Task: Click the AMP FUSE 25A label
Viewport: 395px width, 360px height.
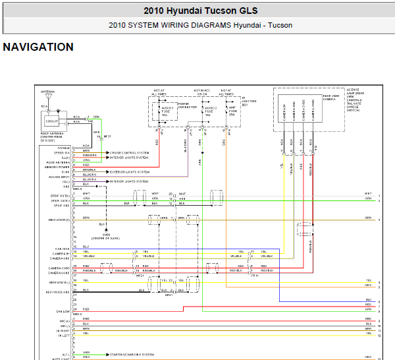Action: (x=233, y=111)
